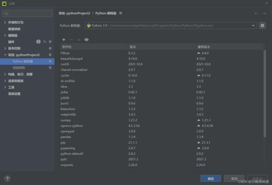This screenshot has height=185, width=272.
Task: Select the opencv-python package row
Action: tap(162, 126)
